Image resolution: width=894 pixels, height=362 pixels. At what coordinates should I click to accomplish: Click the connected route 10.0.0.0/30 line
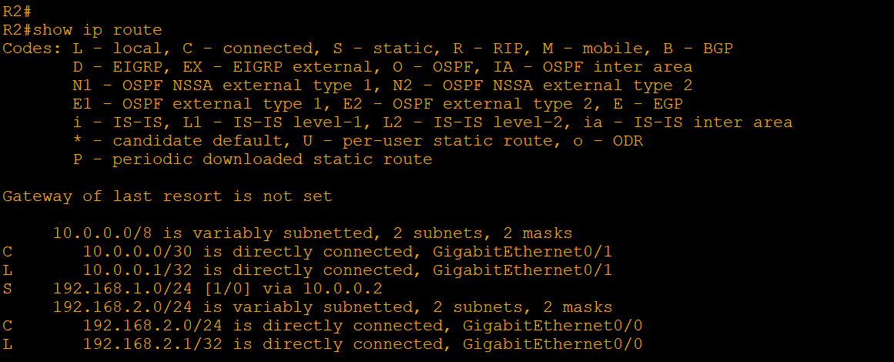(143, 252)
